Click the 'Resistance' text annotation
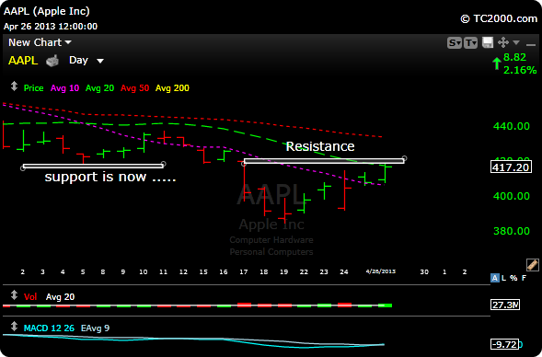The height and width of the screenshot is (357, 542). [320, 146]
